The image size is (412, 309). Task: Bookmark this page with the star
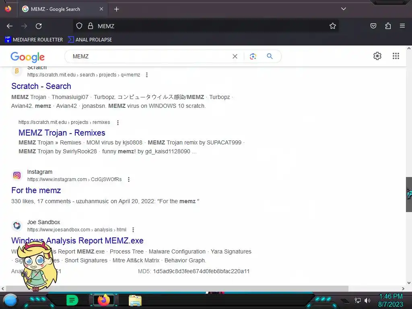(333, 26)
